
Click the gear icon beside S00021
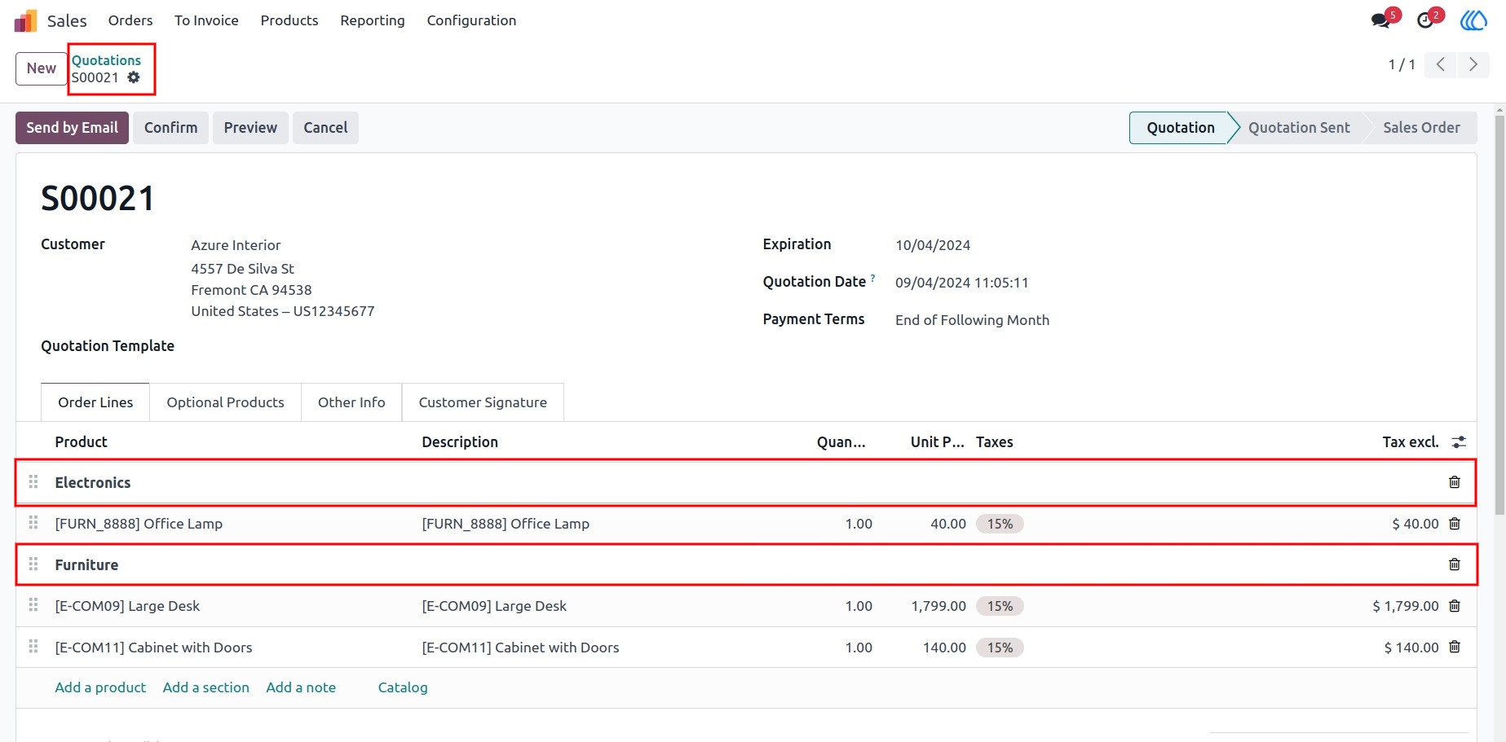(134, 77)
